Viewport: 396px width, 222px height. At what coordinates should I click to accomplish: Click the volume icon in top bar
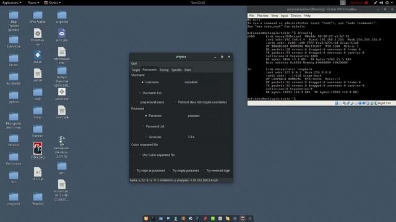pos(381,2)
